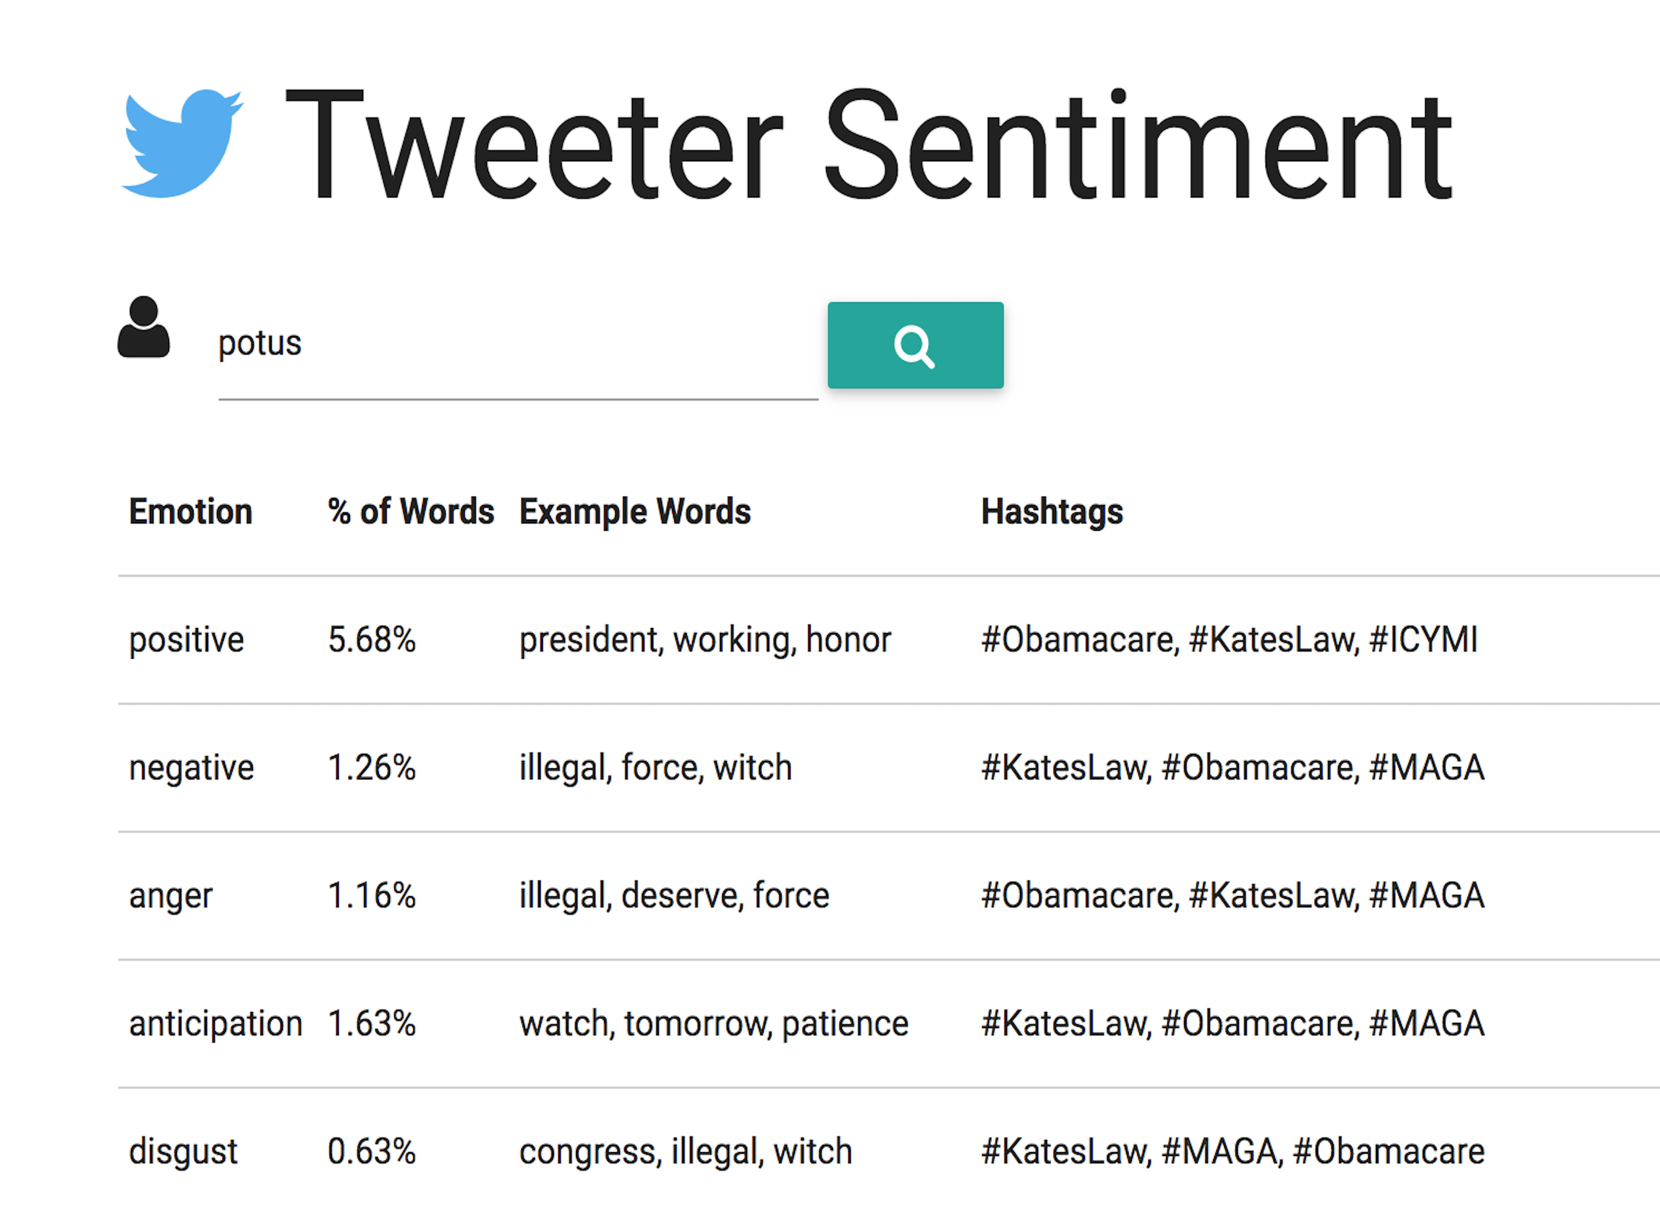Viewport: 1660px width, 1212px height.
Task: Click the 0.63% disgust percentage
Action: tap(372, 1152)
